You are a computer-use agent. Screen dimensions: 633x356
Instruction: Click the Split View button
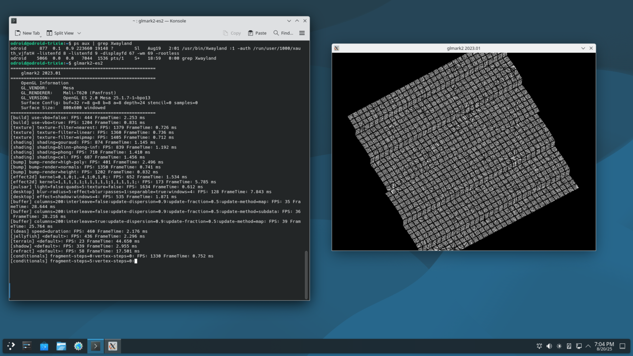tap(60, 33)
